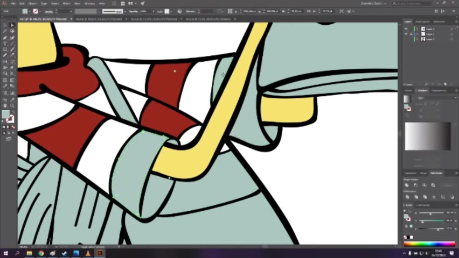This screenshot has height=258, width=459.
Task: Switch to the Align tab
Action: coord(423,173)
